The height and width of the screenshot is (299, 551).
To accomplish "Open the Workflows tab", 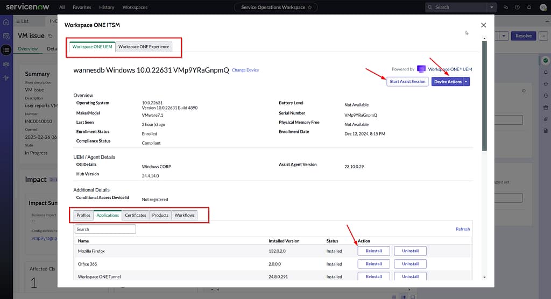I will 185,216.
